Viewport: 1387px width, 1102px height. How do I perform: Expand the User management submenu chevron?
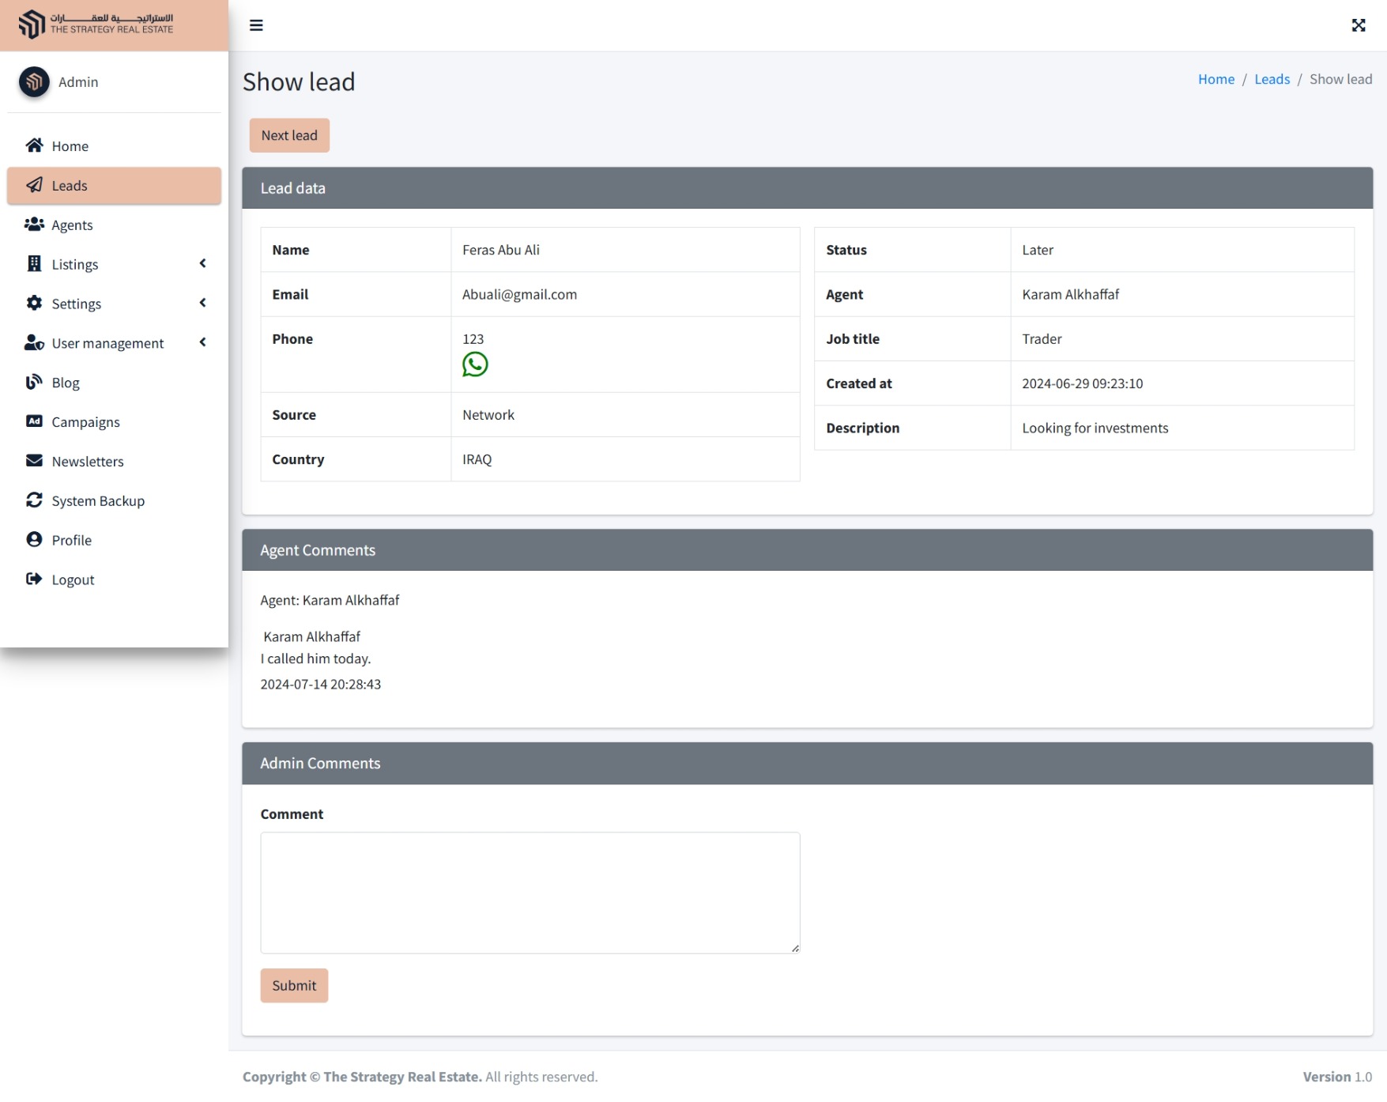pos(202,342)
